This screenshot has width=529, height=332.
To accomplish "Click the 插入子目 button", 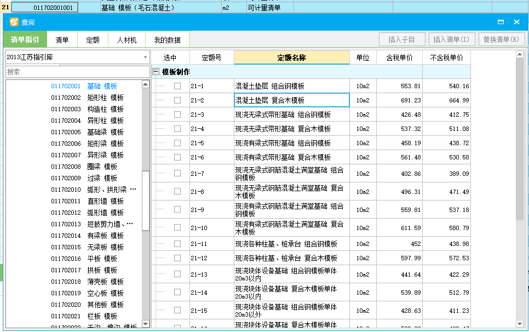I will (402, 39).
